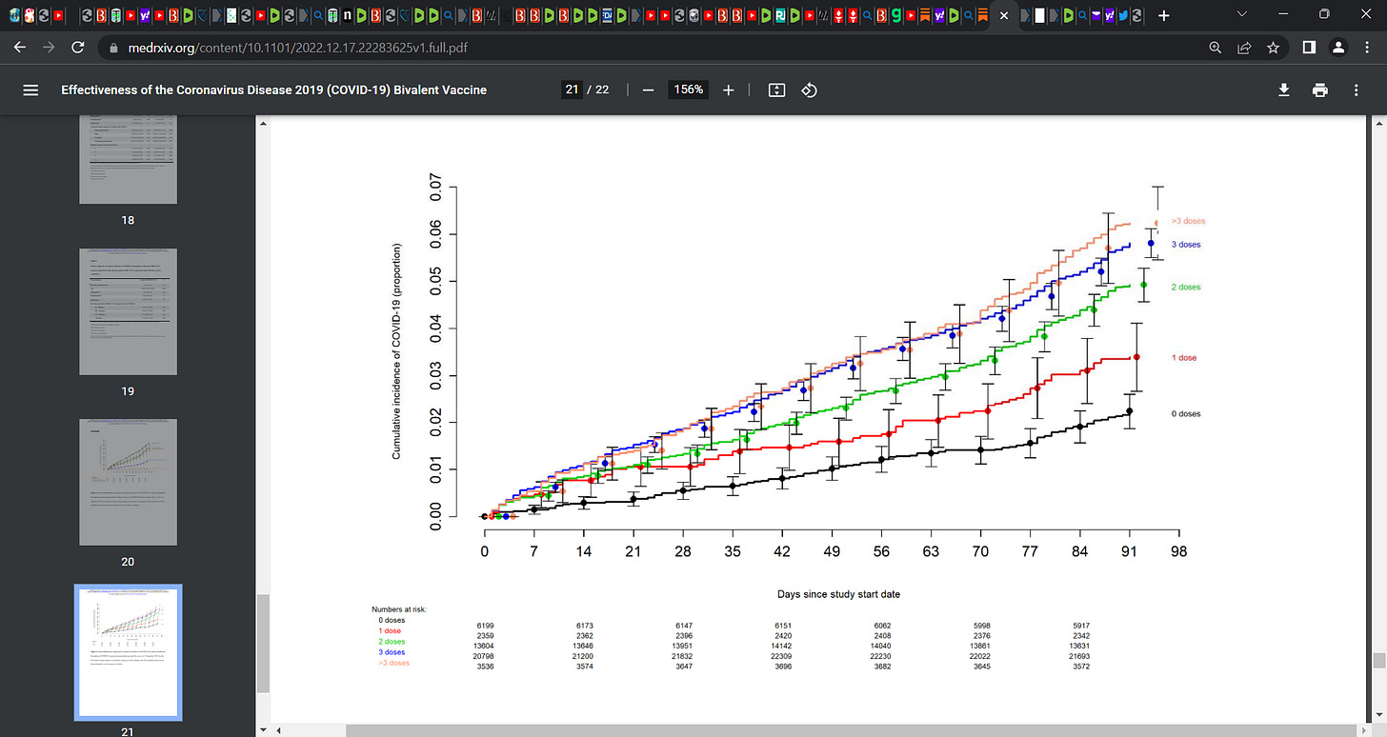The height and width of the screenshot is (737, 1387).
Task: Open the browser profile avatar
Action: coord(1338,47)
